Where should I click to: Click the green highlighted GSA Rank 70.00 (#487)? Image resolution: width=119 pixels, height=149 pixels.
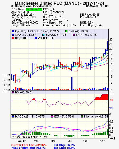click(x=34, y=9)
